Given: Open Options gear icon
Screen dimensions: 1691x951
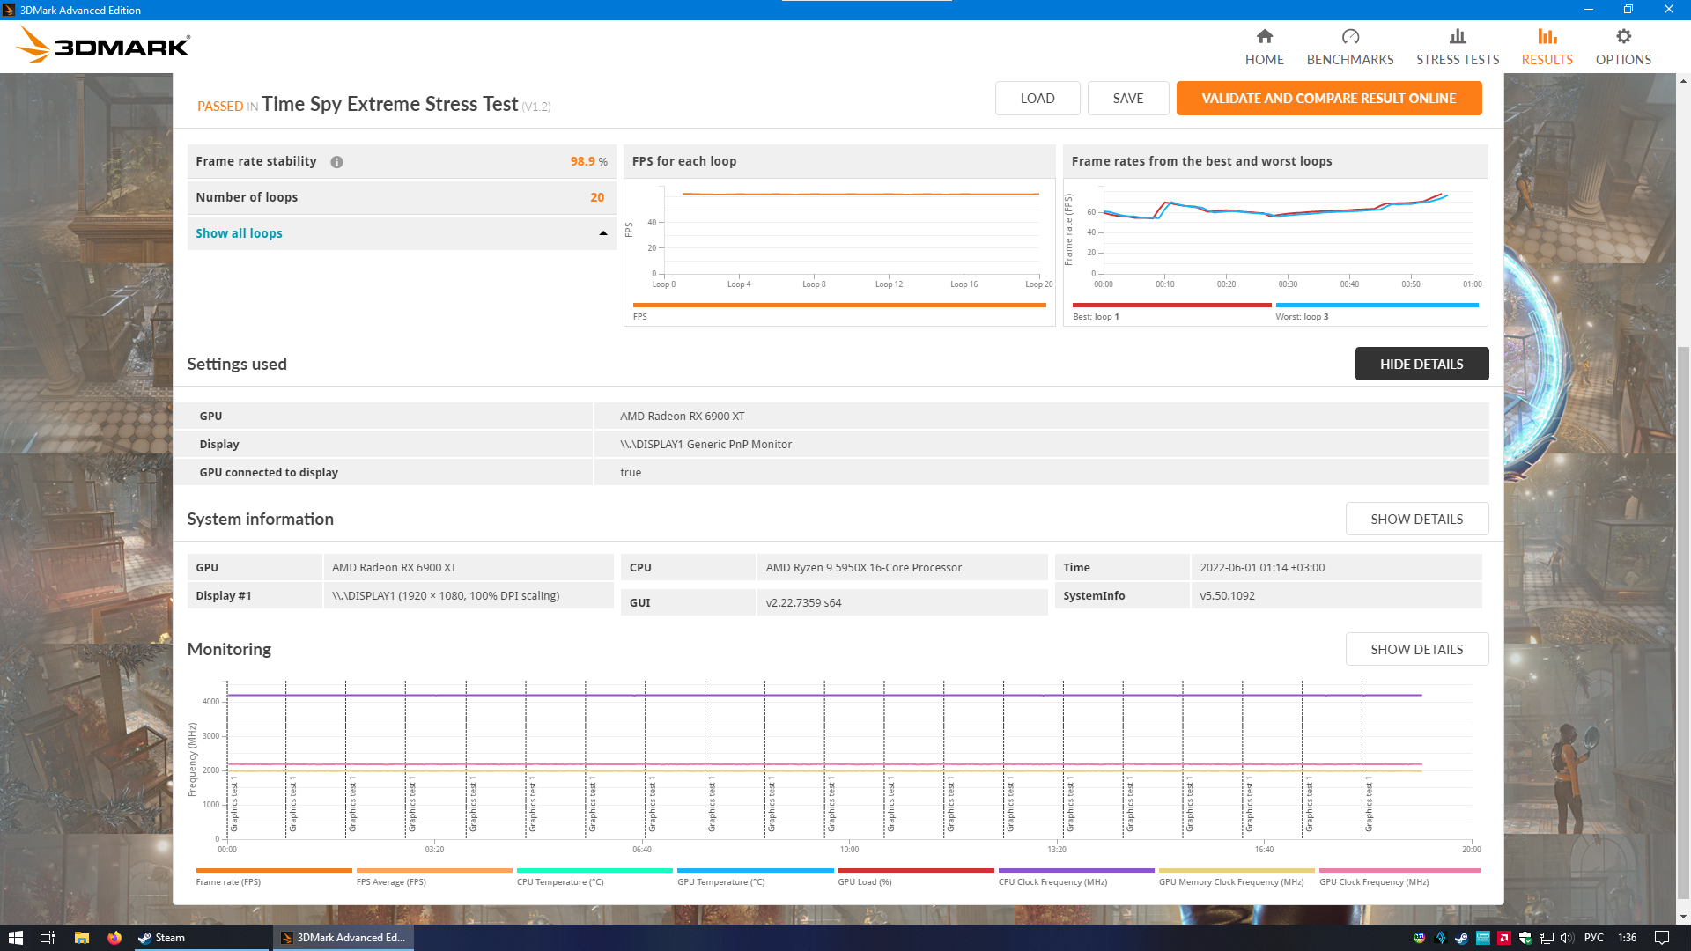Looking at the screenshot, I should click(x=1622, y=36).
